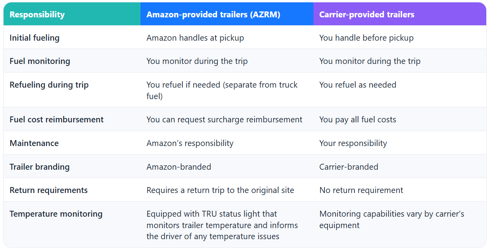Select the Fuel monitoring row label
Screen dimensions: 491x251
click(x=40, y=61)
